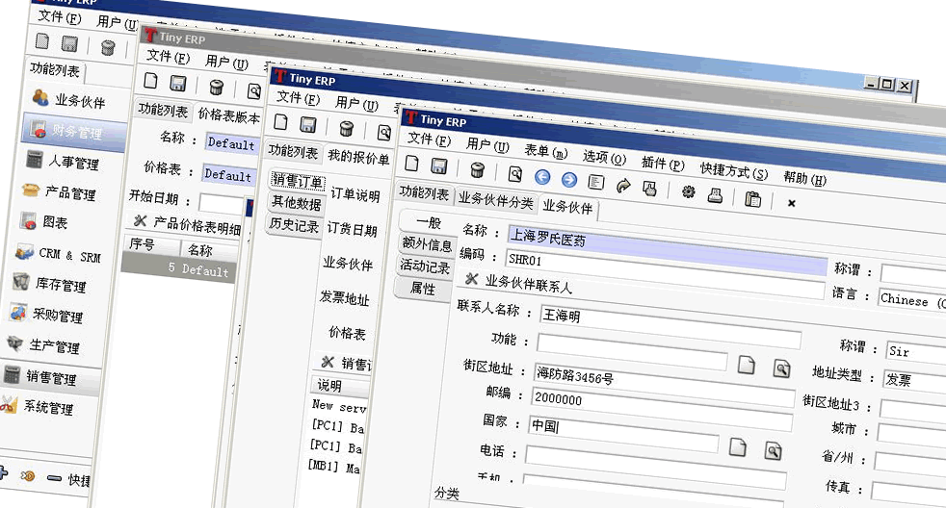
Task: Switch to the 额外信息 side tab
Action: click(x=426, y=244)
